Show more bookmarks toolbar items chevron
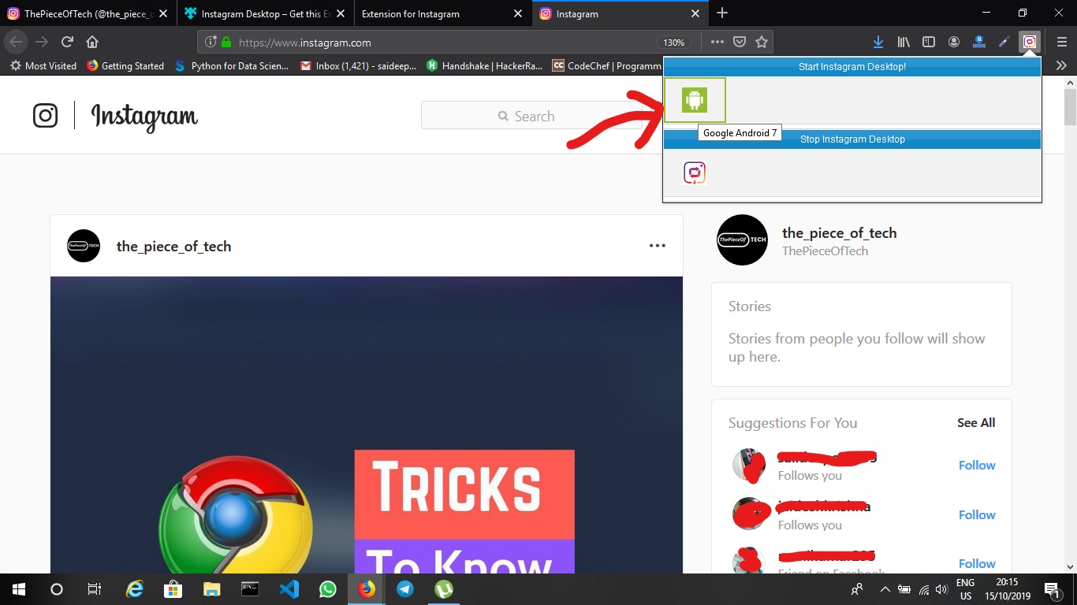Viewport: 1077px width, 605px height. click(x=1061, y=66)
